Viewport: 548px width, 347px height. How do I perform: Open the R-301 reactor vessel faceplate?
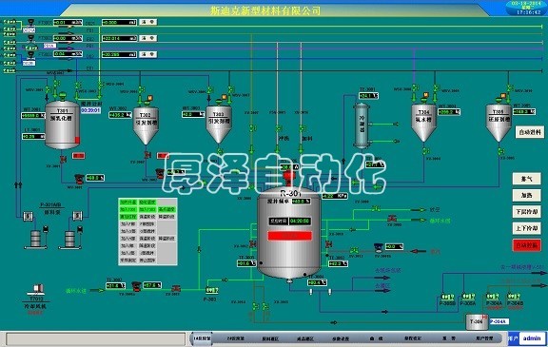[288, 233]
